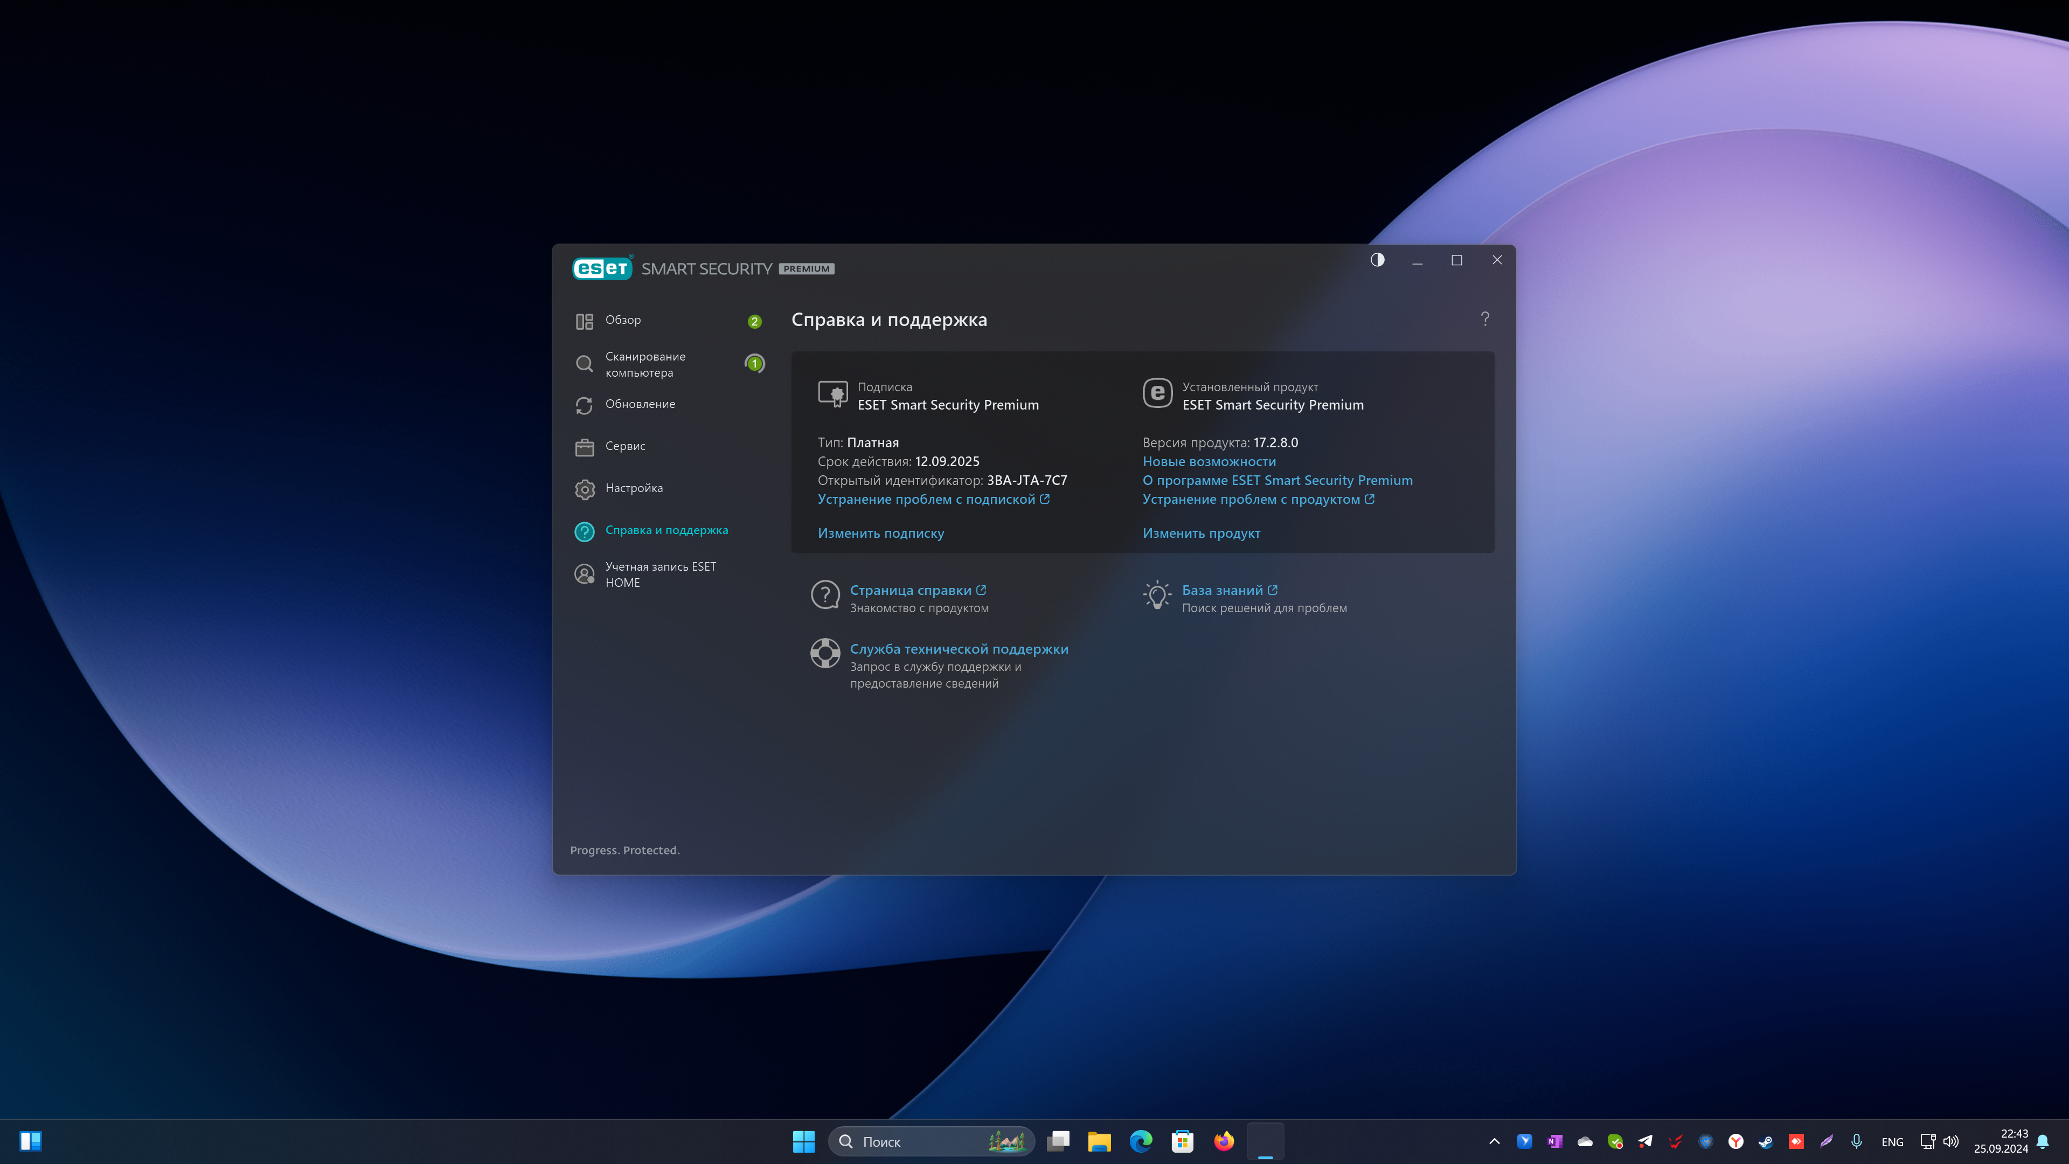
Task: Launch Microsoft Edge from taskbar
Action: 1141,1141
